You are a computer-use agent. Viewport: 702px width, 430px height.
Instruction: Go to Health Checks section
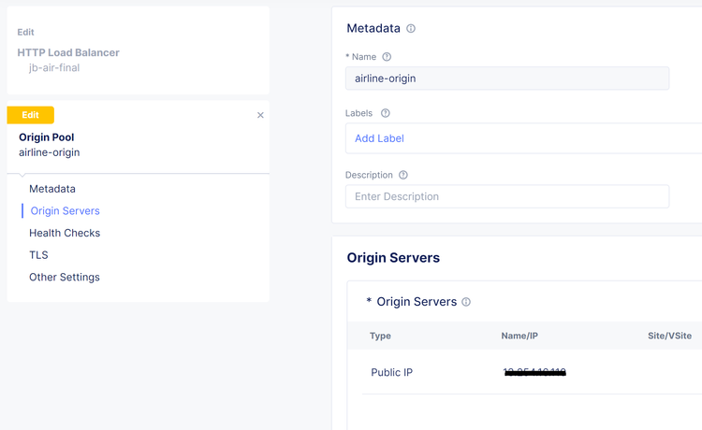click(65, 233)
